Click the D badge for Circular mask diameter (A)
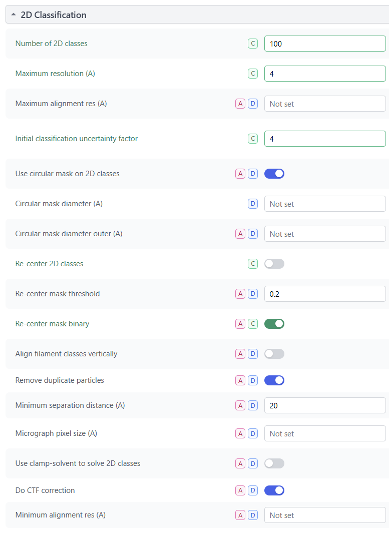This screenshot has width=389, height=537. pyautogui.click(x=253, y=204)
